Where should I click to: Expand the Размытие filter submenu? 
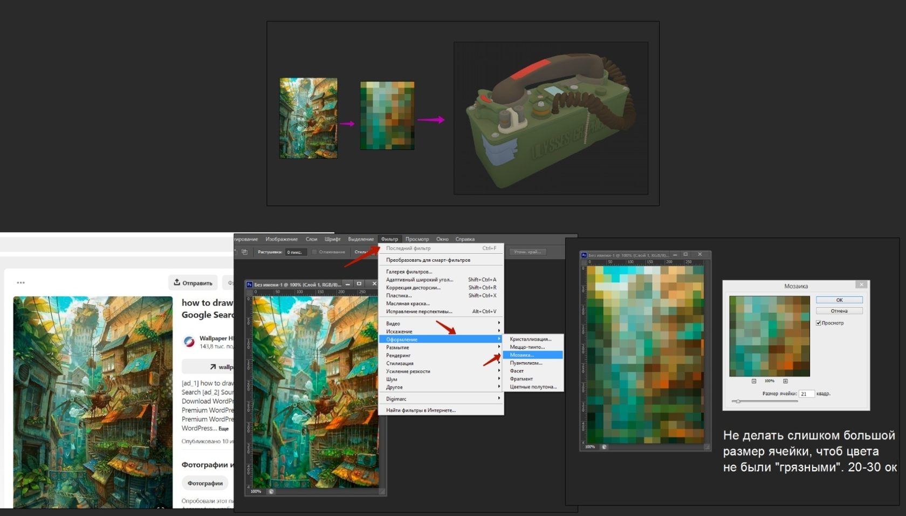tap(441, 348)
